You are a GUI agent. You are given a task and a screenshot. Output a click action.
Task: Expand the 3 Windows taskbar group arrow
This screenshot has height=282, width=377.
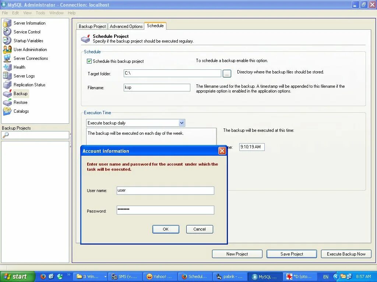pyautogui.click(x=105, y=277)
